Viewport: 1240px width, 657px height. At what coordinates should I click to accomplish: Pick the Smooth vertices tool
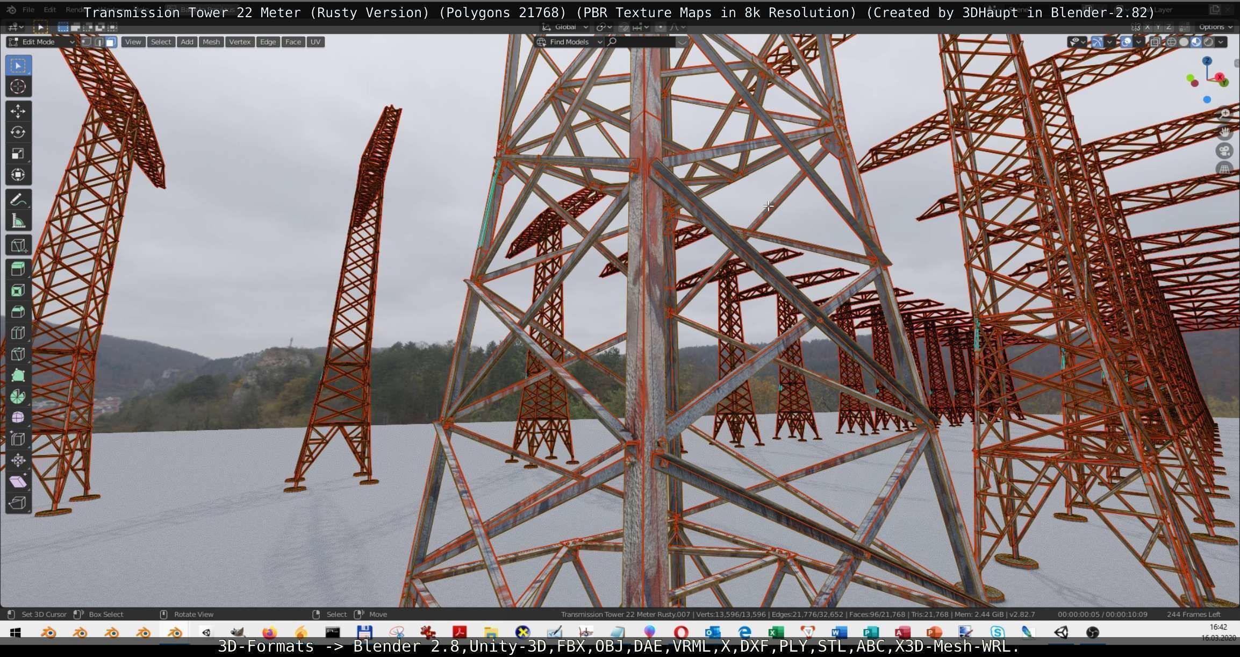pyautogui.click(x=18, y=418)
